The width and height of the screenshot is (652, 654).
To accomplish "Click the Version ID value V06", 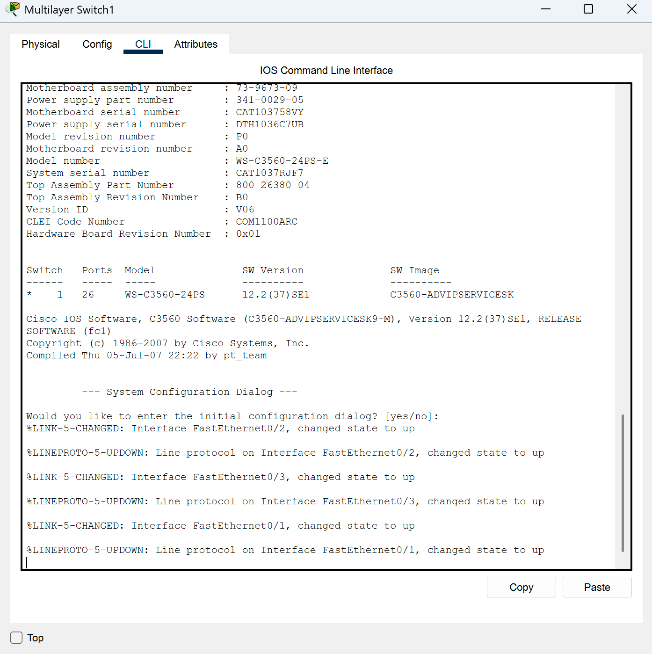I will [x=245, y=210].
